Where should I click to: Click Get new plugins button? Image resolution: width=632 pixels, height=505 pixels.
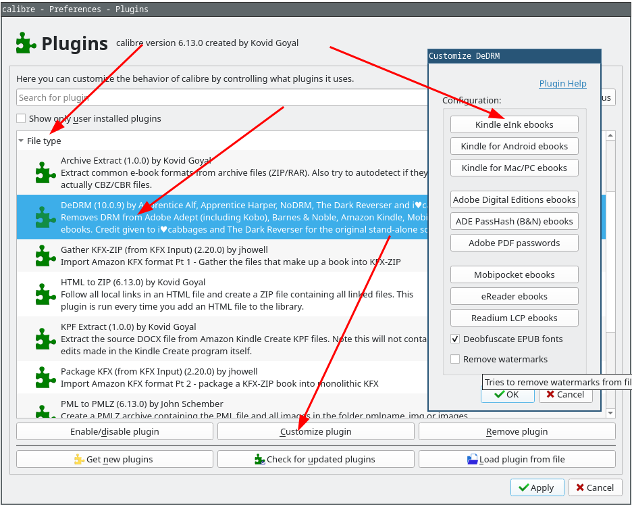click(115, 460)
